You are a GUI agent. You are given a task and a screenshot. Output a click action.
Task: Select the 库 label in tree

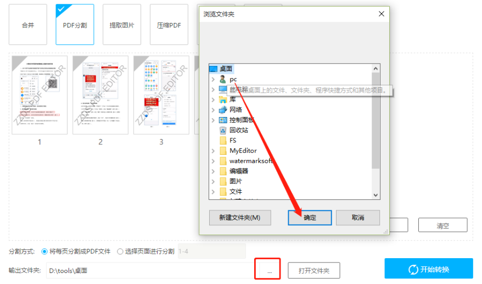tap(233, 99)
